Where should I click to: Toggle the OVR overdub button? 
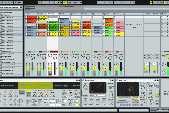65,3
